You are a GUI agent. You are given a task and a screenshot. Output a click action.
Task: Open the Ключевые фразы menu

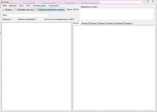[x=40, y=6]
